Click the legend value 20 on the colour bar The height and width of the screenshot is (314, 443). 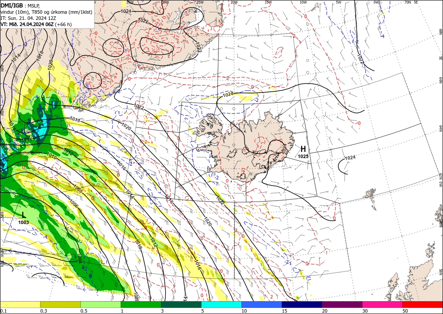325,311
